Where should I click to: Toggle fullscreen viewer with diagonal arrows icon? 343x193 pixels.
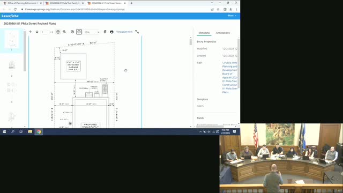point(137,32)
